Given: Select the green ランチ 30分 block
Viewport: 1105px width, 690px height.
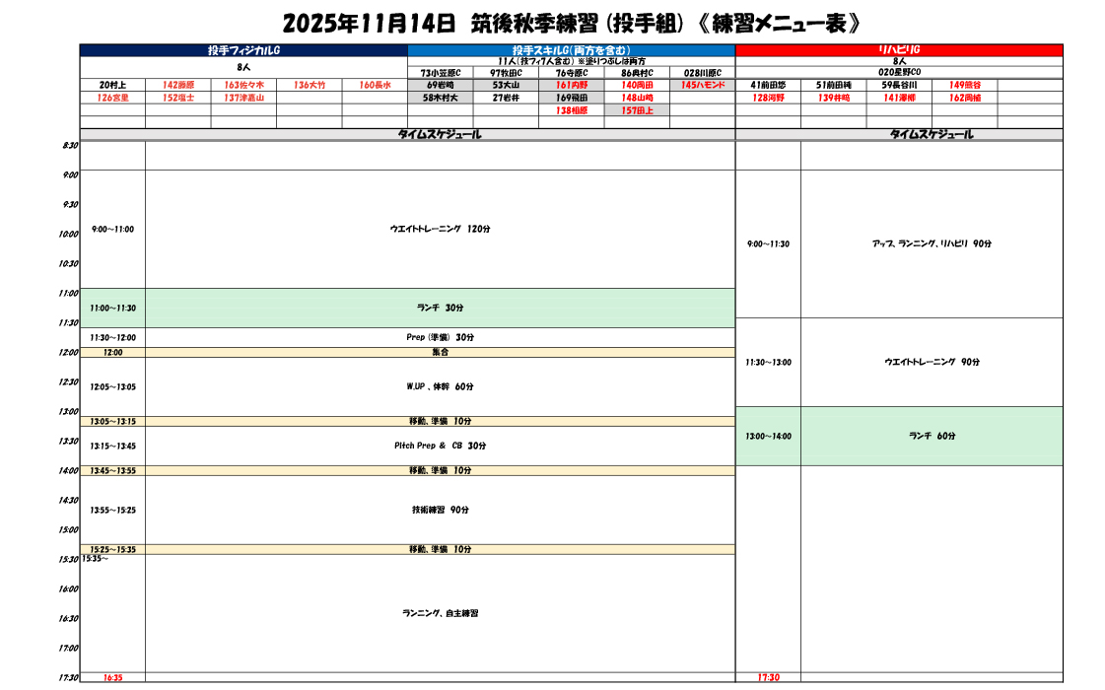Looking at the screenshot, I should click(440, 308).
